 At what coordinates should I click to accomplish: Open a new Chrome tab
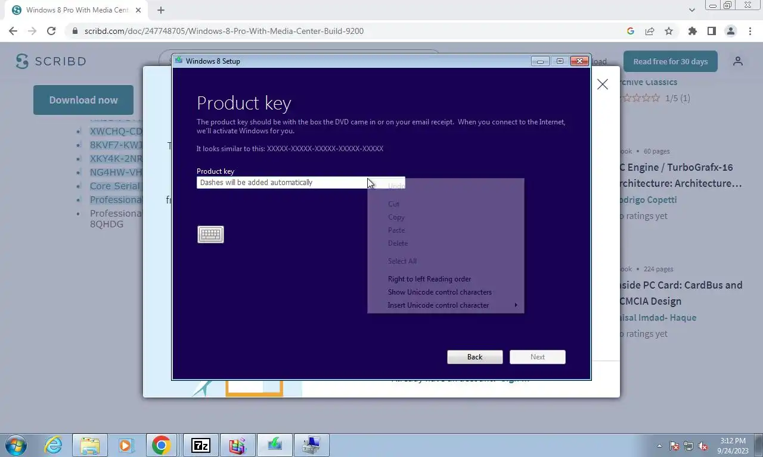tap(161, 10)
